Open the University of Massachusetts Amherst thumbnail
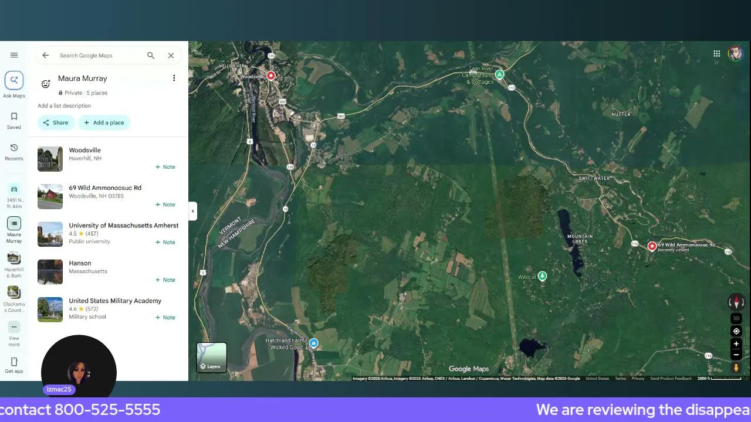This screenshot has height=422, width=751. click(50, 234)
